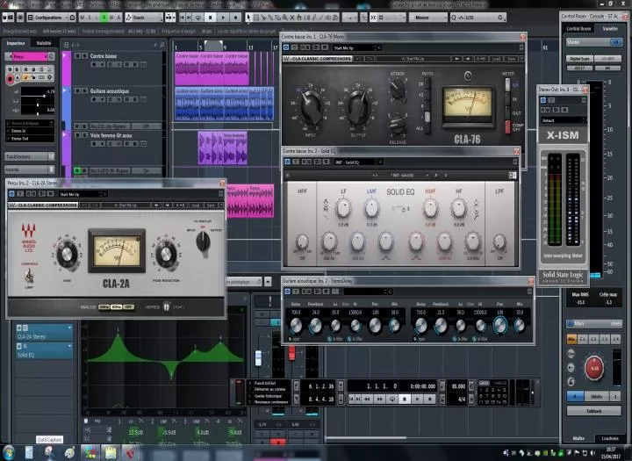632x461 pixels.
Task: Select the Contre basse track name
Action: [104, 56]
